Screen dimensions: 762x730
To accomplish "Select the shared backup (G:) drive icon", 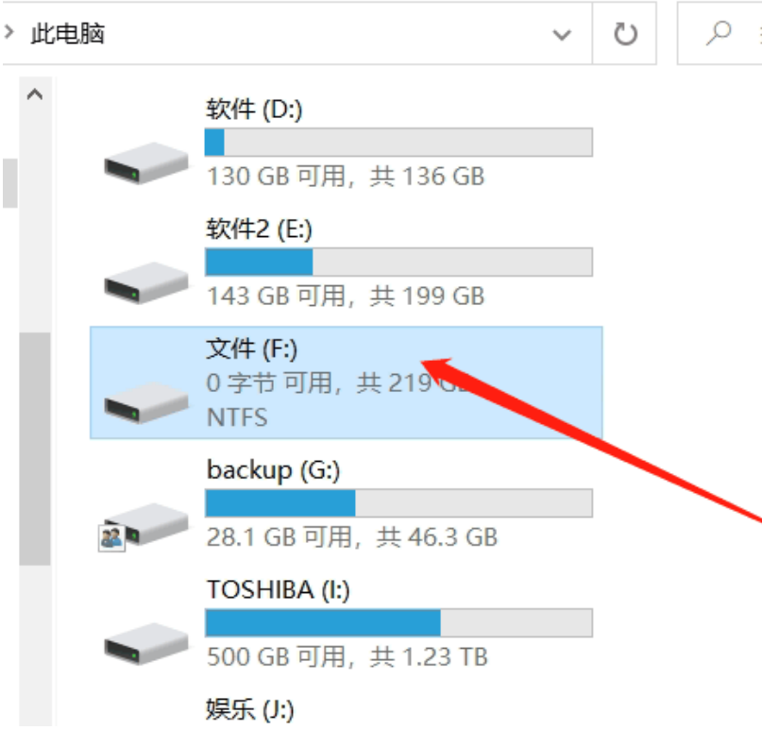I will [x=144, y=526].
